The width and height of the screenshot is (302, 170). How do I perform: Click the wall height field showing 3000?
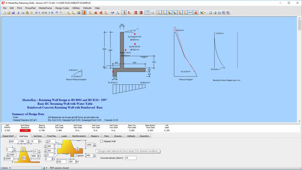tap(12, 155)
